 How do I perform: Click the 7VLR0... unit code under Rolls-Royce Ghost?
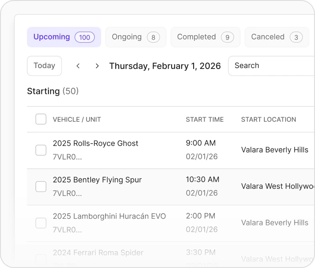coord(67,157)
